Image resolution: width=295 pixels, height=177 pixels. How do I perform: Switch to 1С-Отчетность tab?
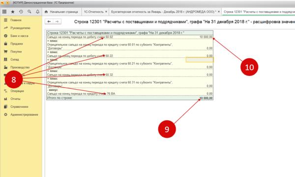pyautogui.click(x=94, y=12)
